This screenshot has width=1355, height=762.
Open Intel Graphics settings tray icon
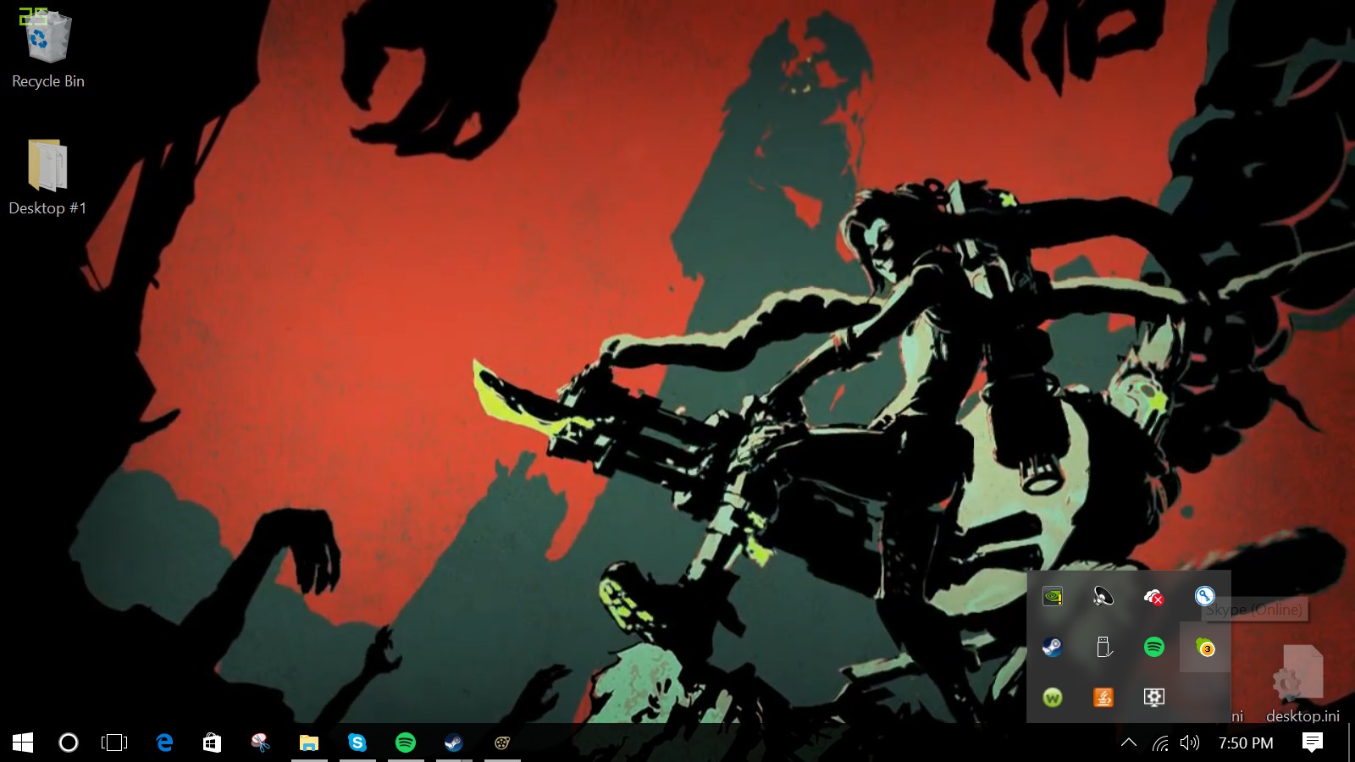(1154, 698)
